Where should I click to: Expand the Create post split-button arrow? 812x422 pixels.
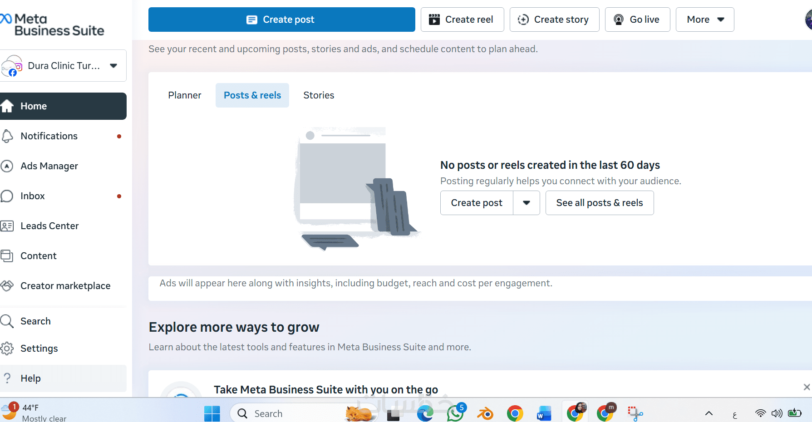527,203
